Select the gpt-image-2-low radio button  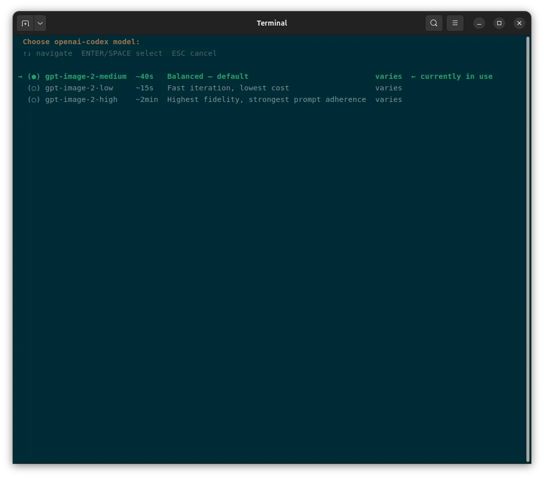coord(34,88)
